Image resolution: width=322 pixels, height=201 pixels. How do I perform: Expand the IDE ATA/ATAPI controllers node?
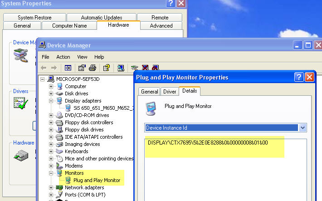[51, 137]
